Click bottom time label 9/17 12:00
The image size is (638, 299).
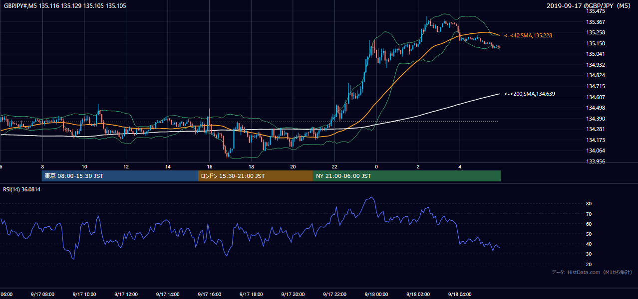[125, 295]
